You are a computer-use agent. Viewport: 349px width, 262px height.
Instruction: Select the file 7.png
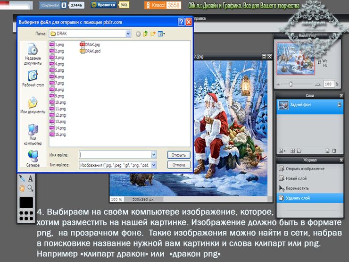pyautogui.click(x=57, y=83)
